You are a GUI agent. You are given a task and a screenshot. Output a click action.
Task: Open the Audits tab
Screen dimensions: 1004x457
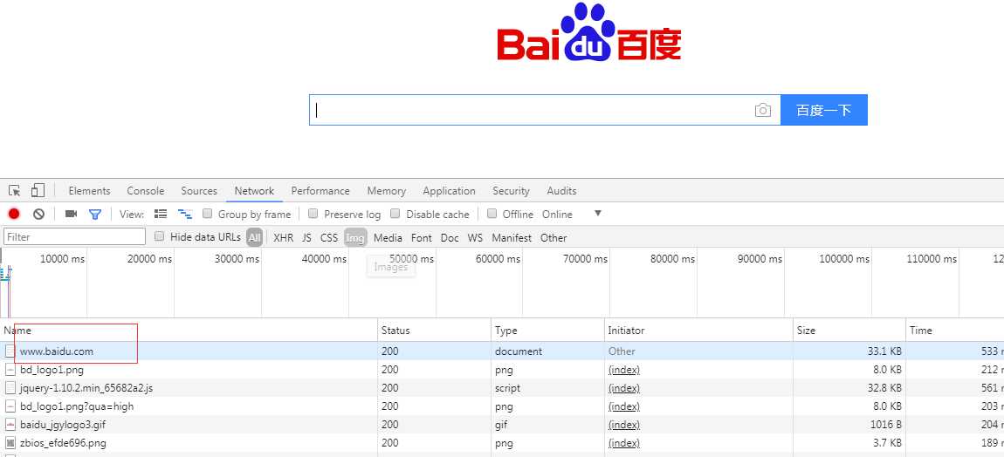(561, 191)
